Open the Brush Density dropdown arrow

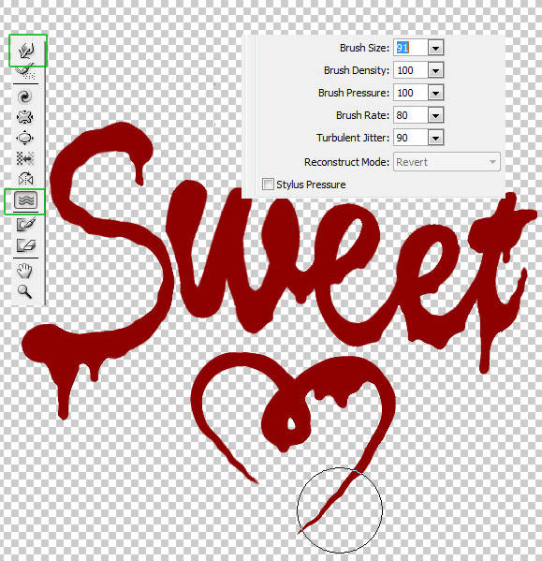pos(435,70)
